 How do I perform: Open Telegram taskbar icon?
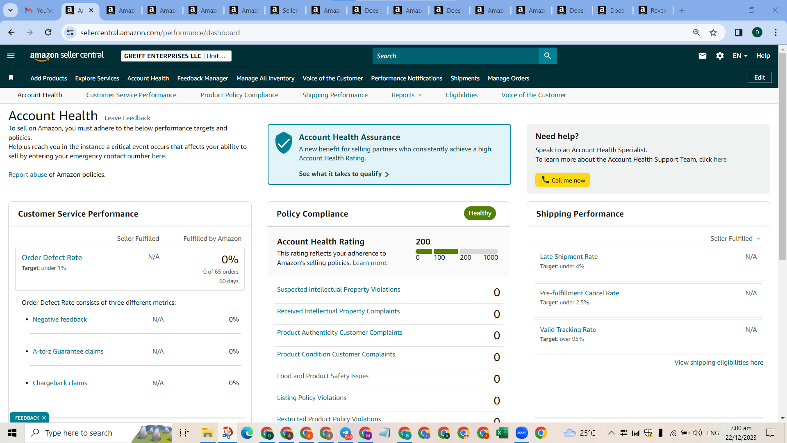346,433
